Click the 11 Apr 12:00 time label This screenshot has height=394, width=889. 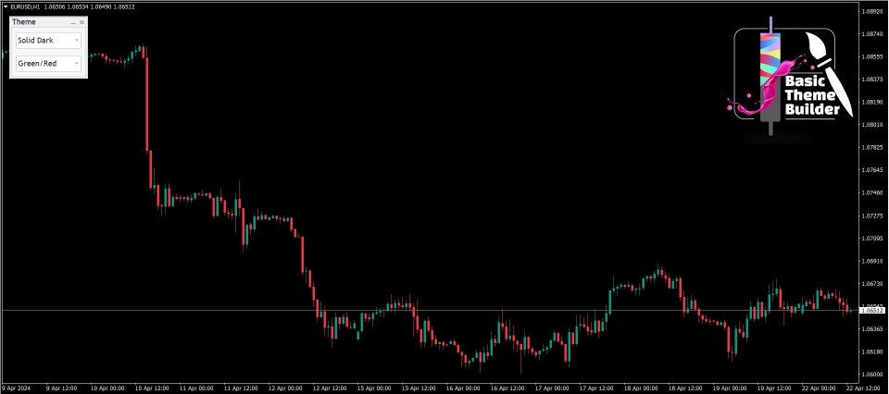click(241, 388)
